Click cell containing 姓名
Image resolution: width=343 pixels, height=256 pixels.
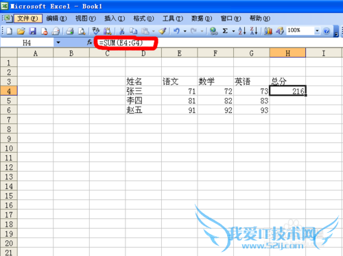point(143,81)
